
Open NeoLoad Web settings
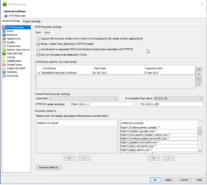pos(14,53)
